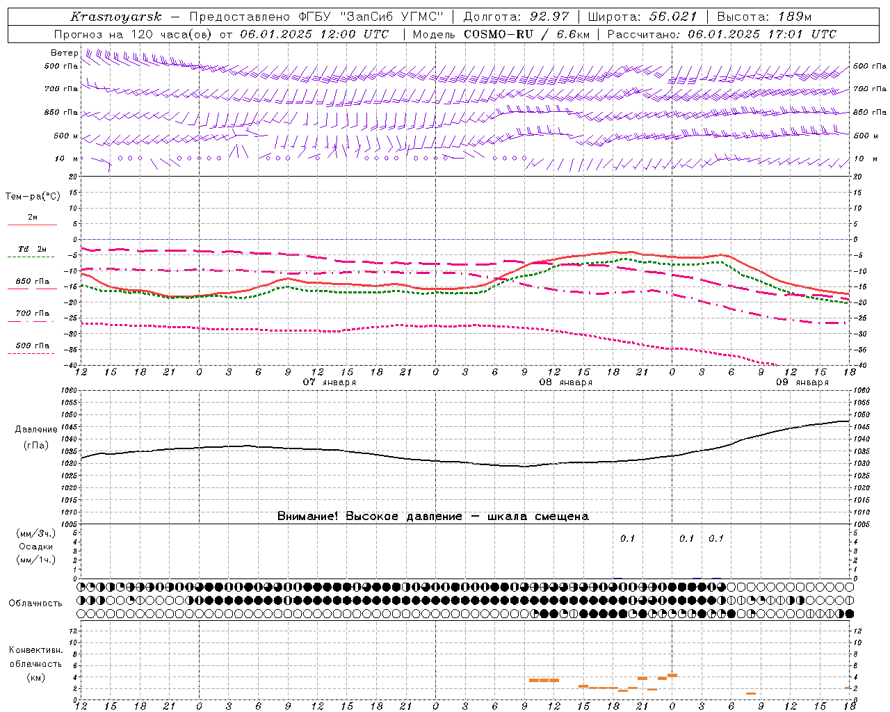Click the (мм/3ч.) precipitation unit label
This screenshot has height=712, width=890.
tap(36, 533)
